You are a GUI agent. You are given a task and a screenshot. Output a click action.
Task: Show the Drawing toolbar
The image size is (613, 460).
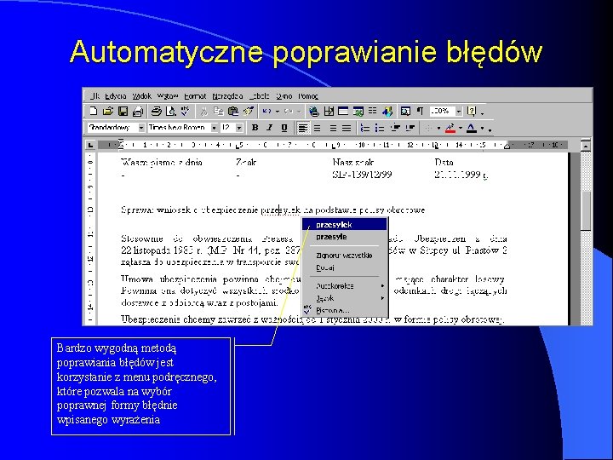tap(387, 112)
